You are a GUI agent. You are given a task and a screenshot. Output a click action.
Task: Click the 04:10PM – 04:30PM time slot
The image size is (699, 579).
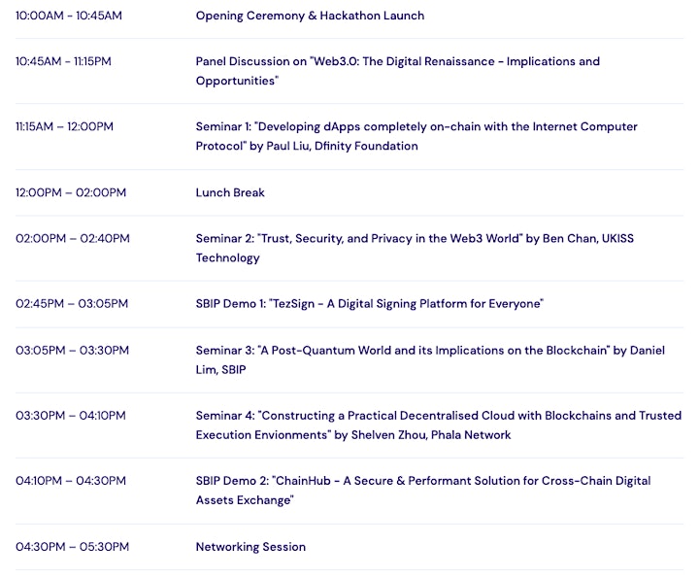click(71, 481)
